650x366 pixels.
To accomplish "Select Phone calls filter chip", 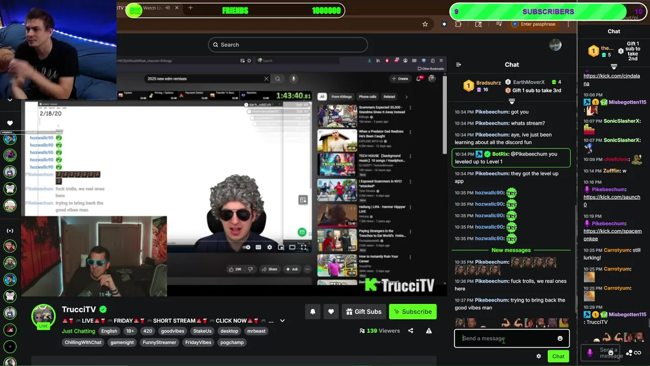I will [x=368, y=97].
